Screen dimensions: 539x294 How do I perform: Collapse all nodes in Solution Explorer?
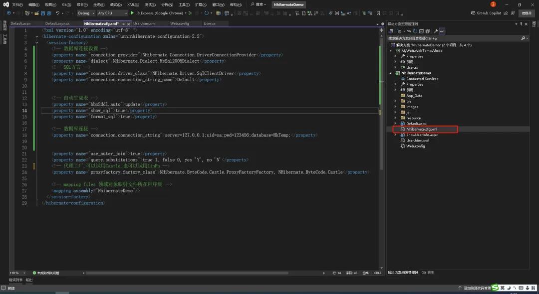point(422,31)
